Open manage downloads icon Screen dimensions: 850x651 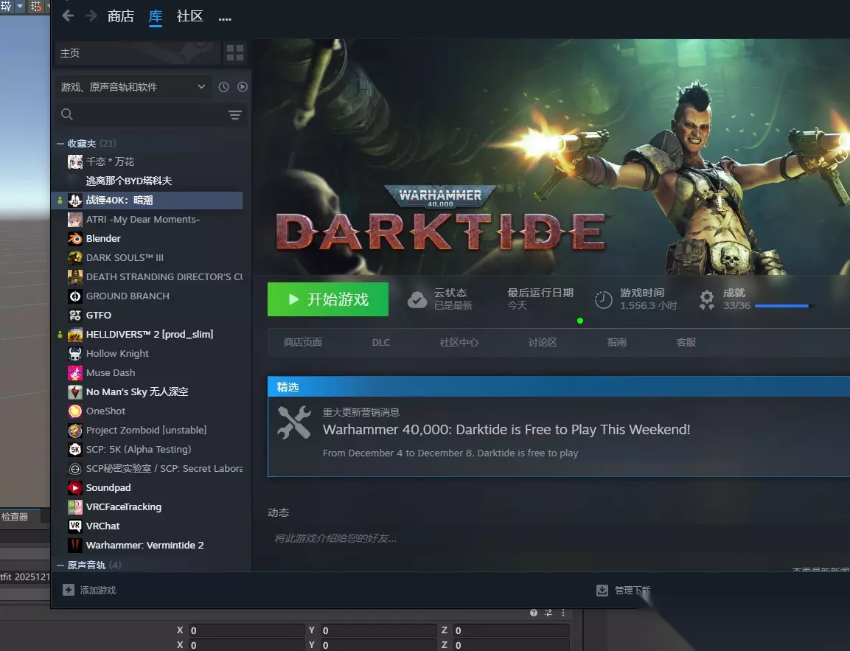click(x=602, y=591)
